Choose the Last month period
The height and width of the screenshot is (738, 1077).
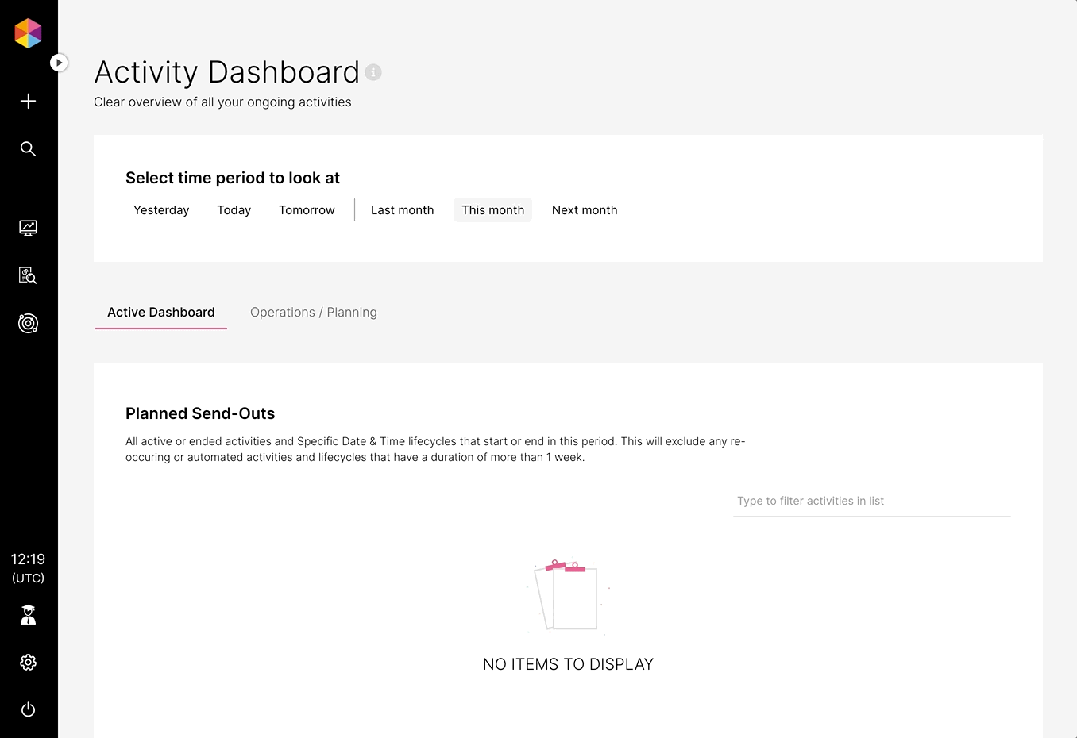tap(403, 210)
